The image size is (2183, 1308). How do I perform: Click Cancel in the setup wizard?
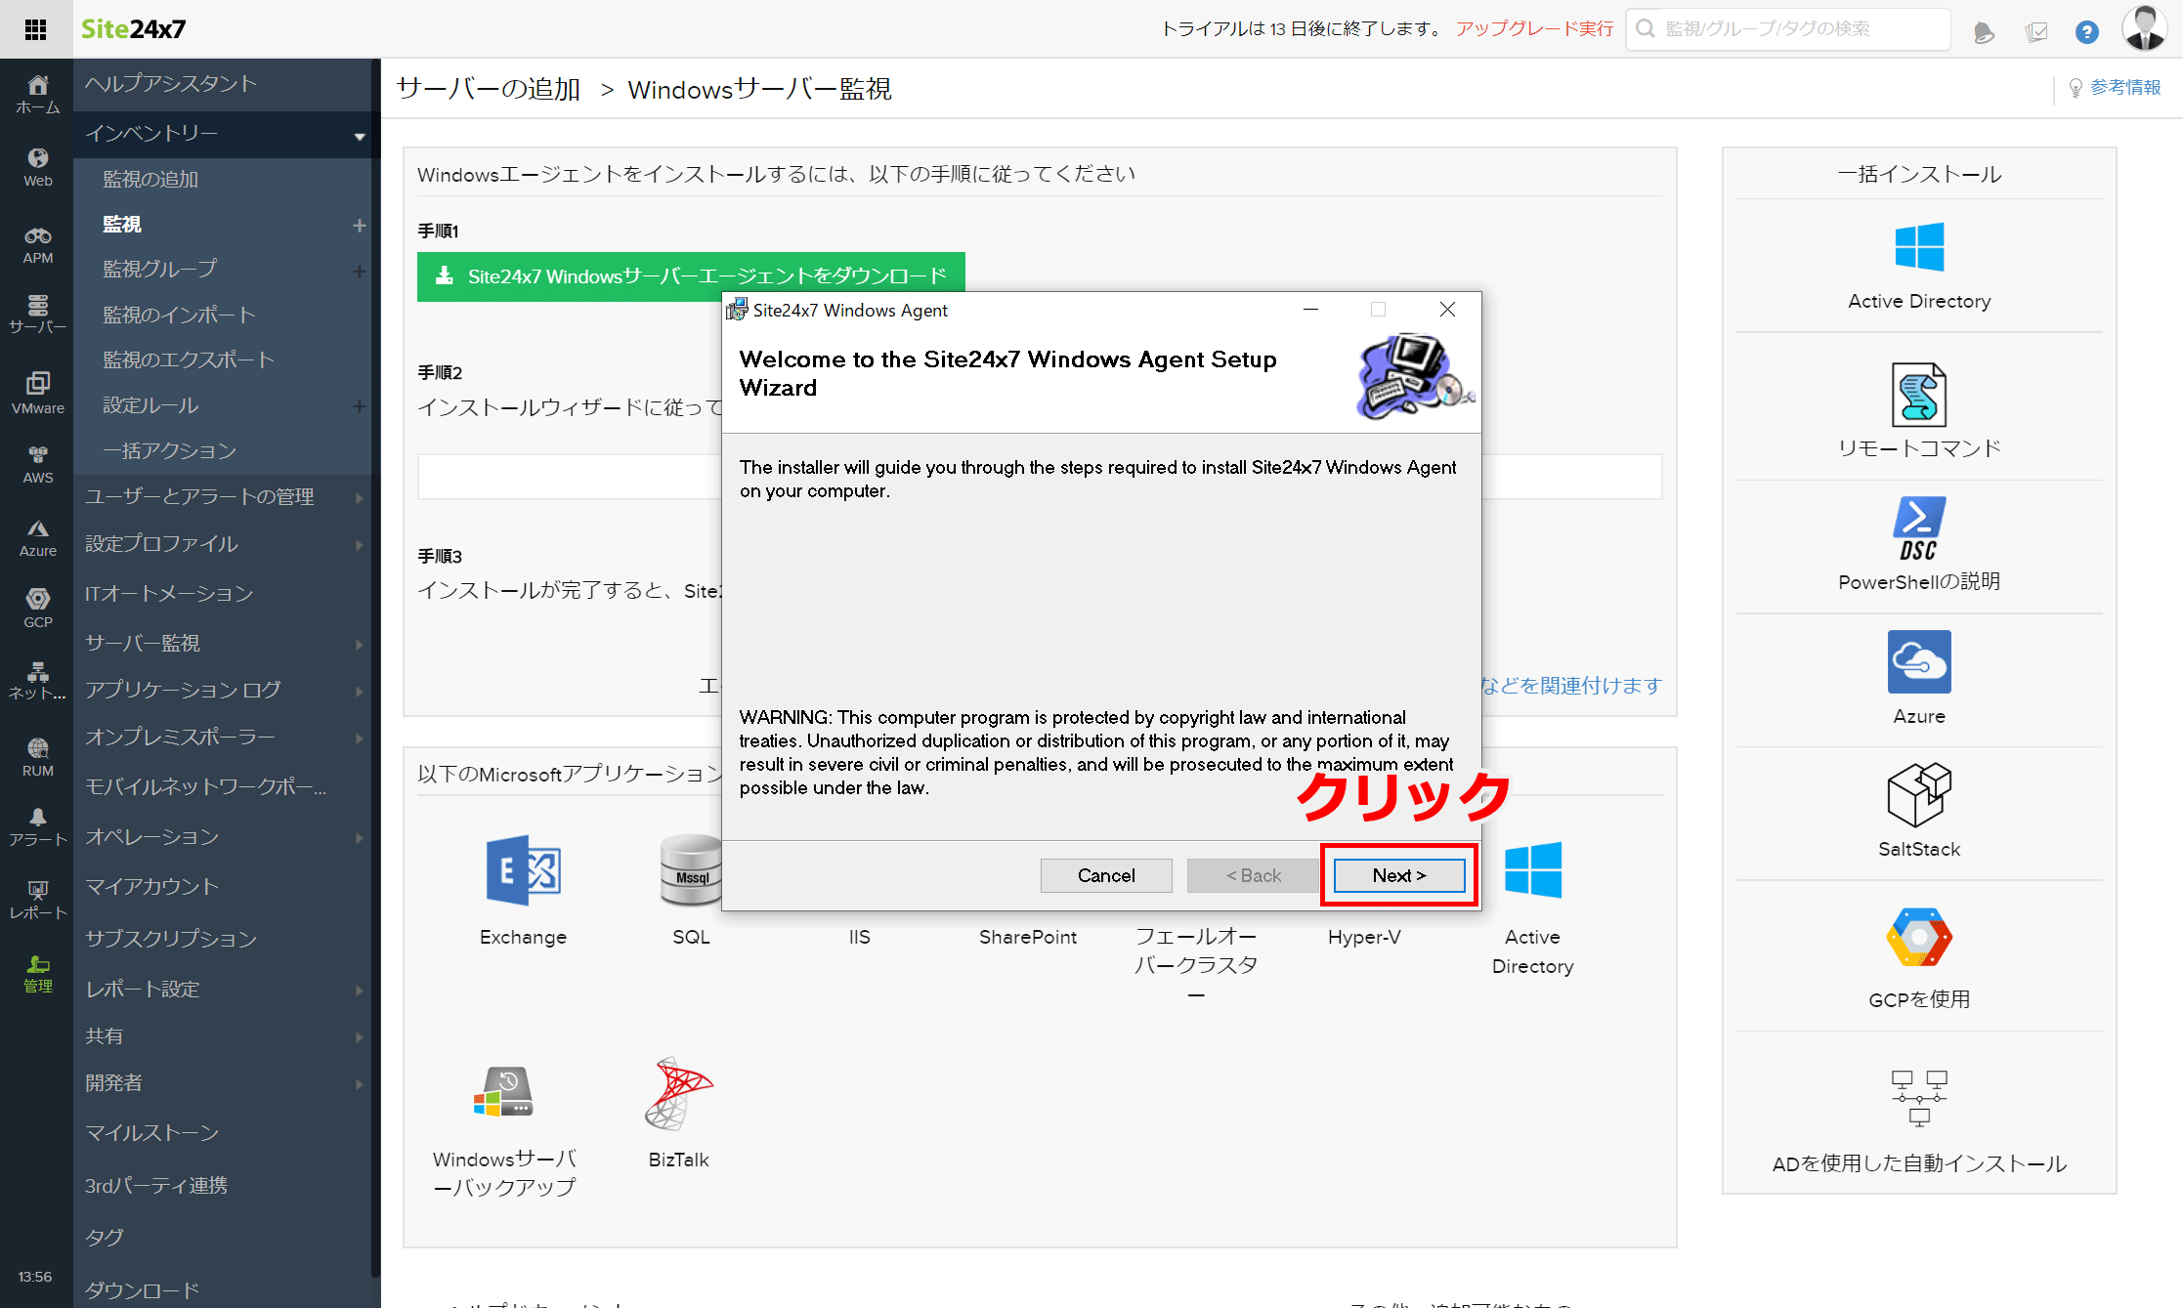coord(1106,876)
